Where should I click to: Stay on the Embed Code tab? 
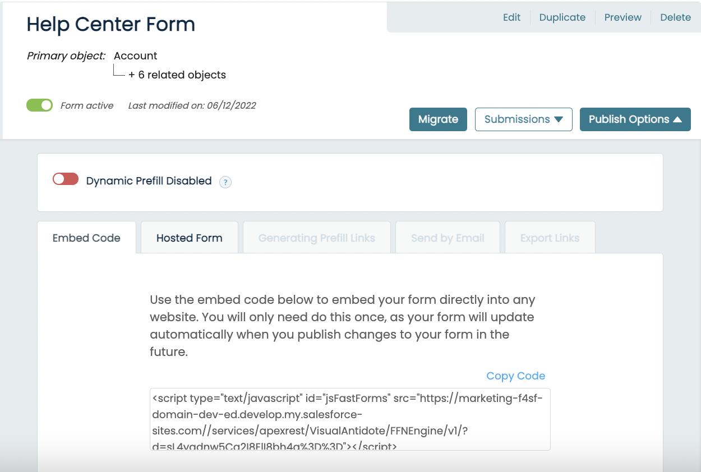point(86,238)
